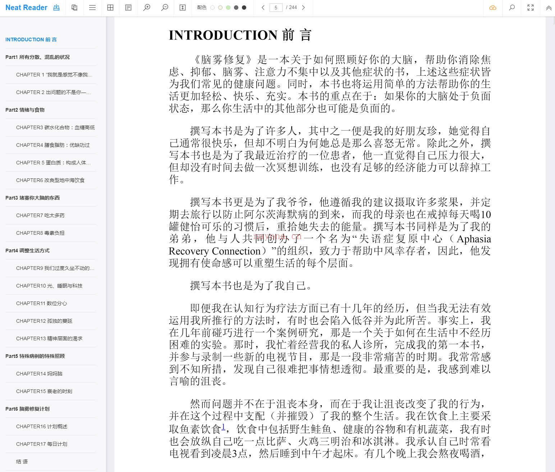Select the white color theme
The image size is (555, 472).
coord(212,8)
